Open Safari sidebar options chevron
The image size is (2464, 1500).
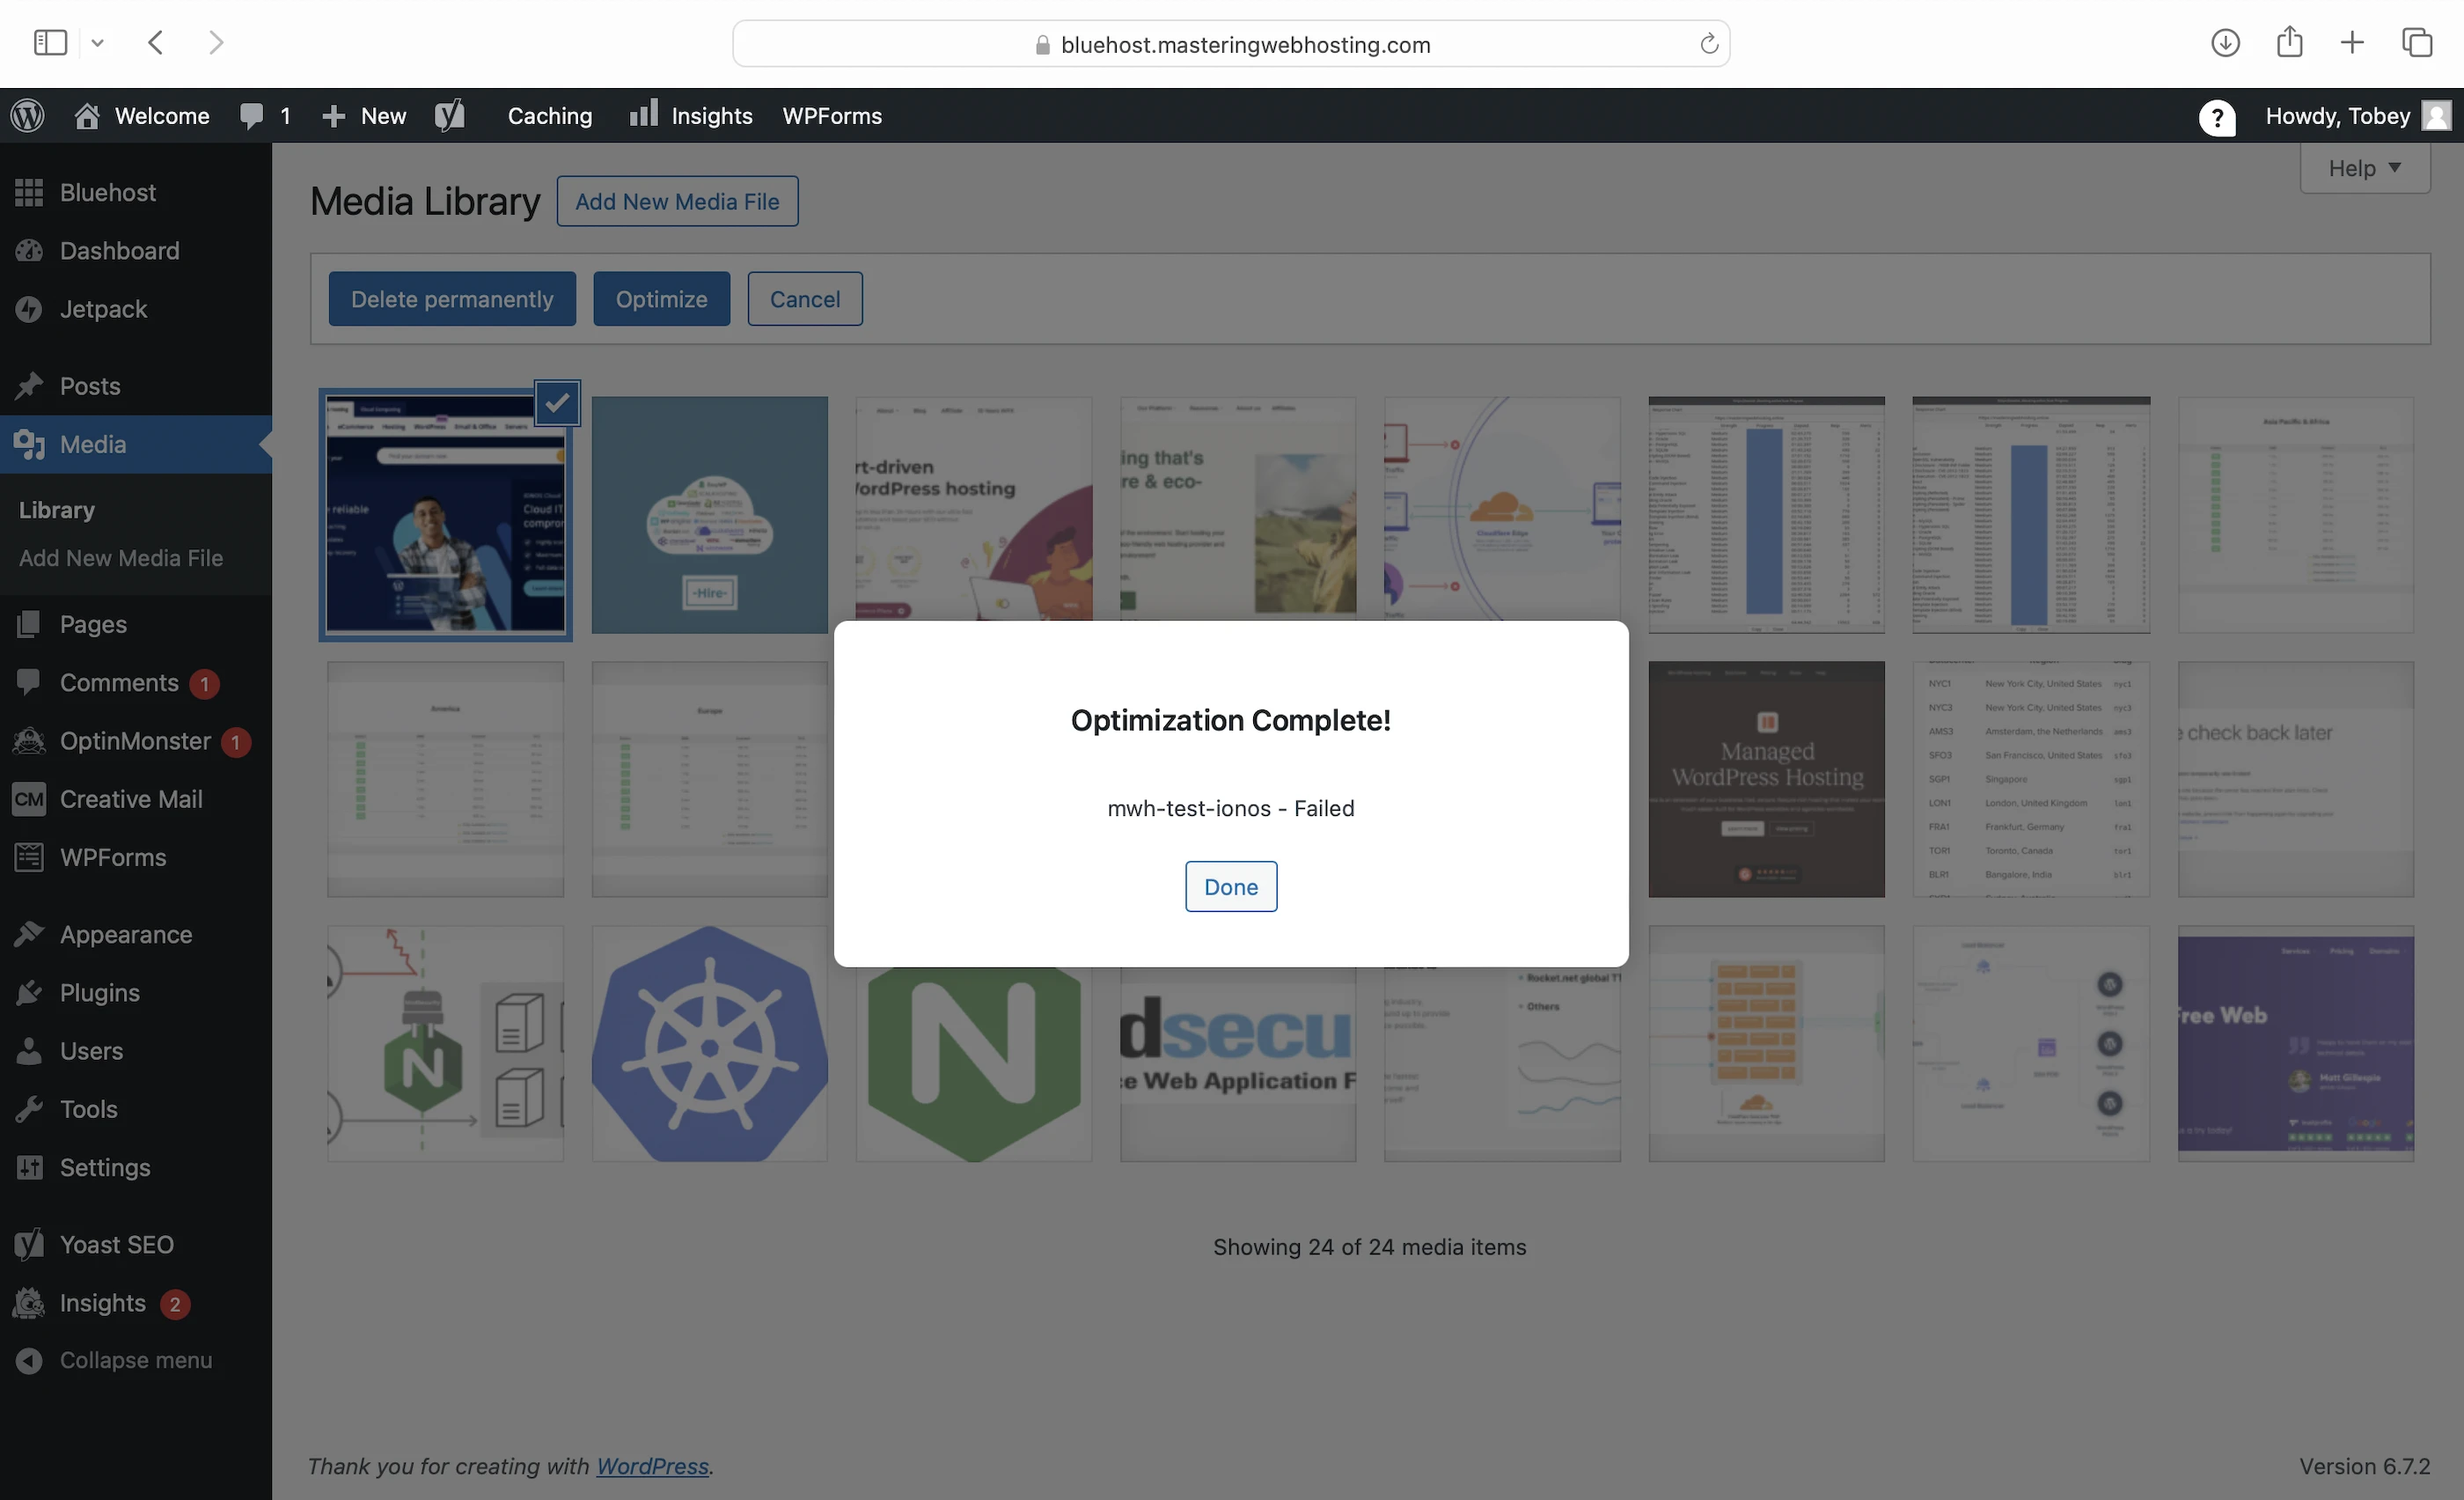[98, 43]
